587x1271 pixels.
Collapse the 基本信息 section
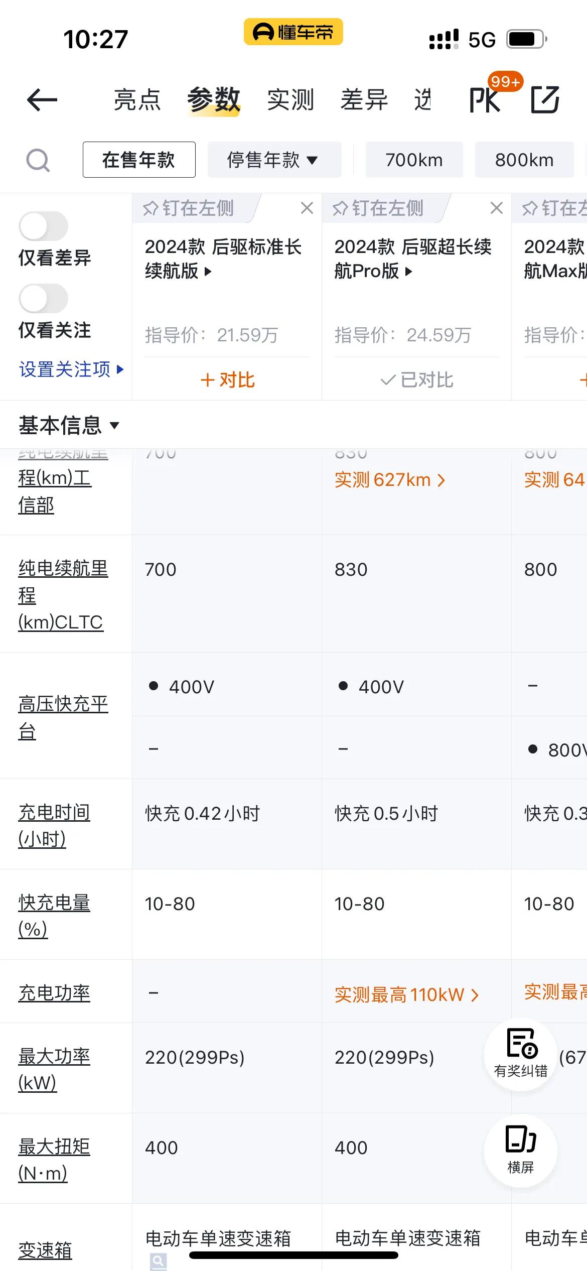click(69, 425)
